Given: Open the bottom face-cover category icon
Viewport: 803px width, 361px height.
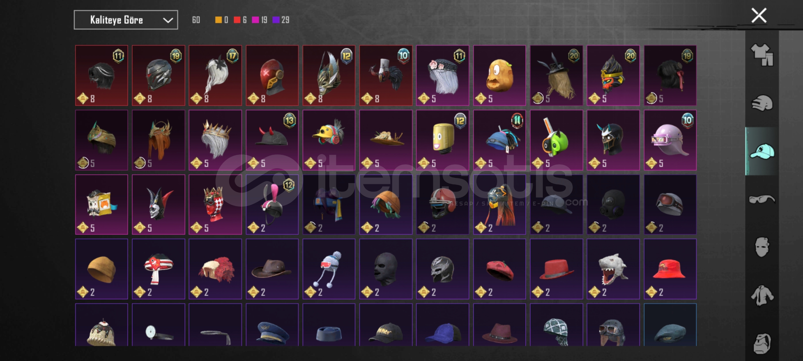Looking at the screenshot, I should coord(762,343).
